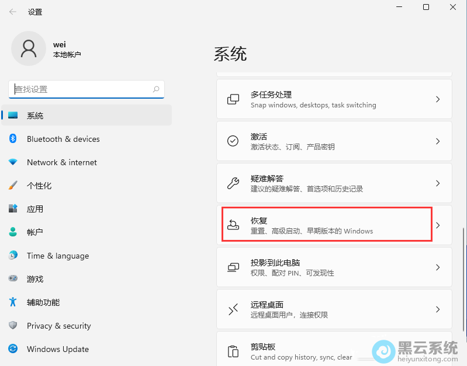Open 帐户 accounts section
This screenshot has width=467, height=366.
point(35,232)
